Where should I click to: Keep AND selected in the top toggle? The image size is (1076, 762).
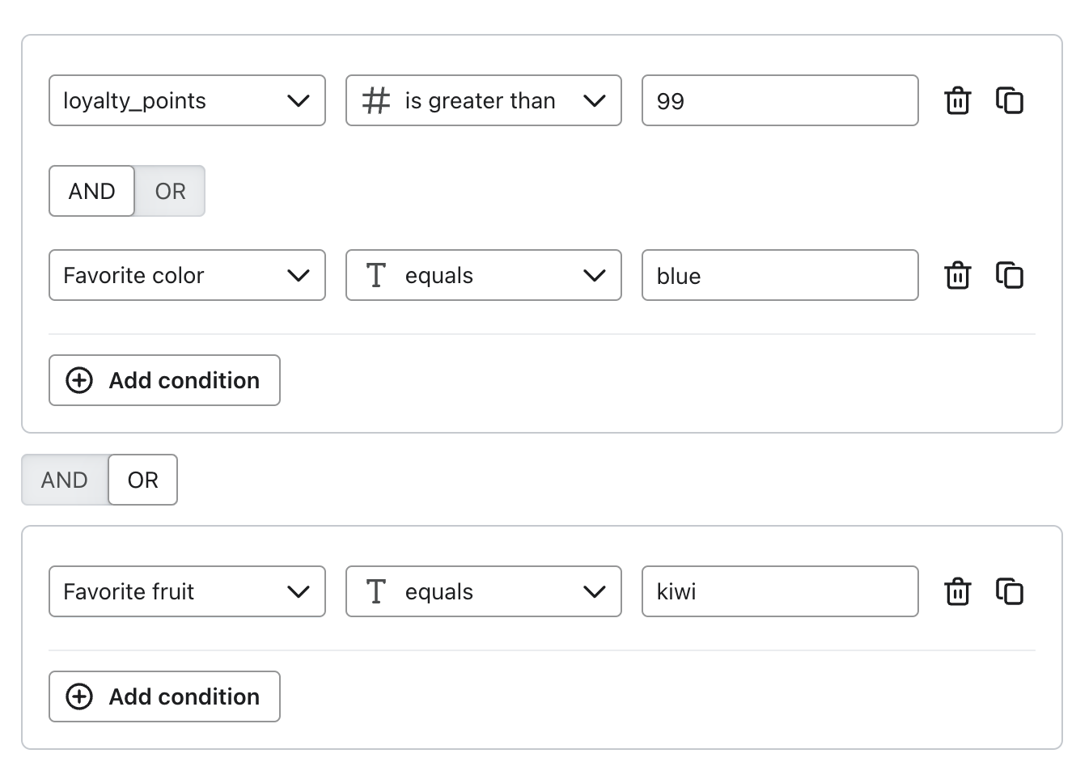(91, 191)
